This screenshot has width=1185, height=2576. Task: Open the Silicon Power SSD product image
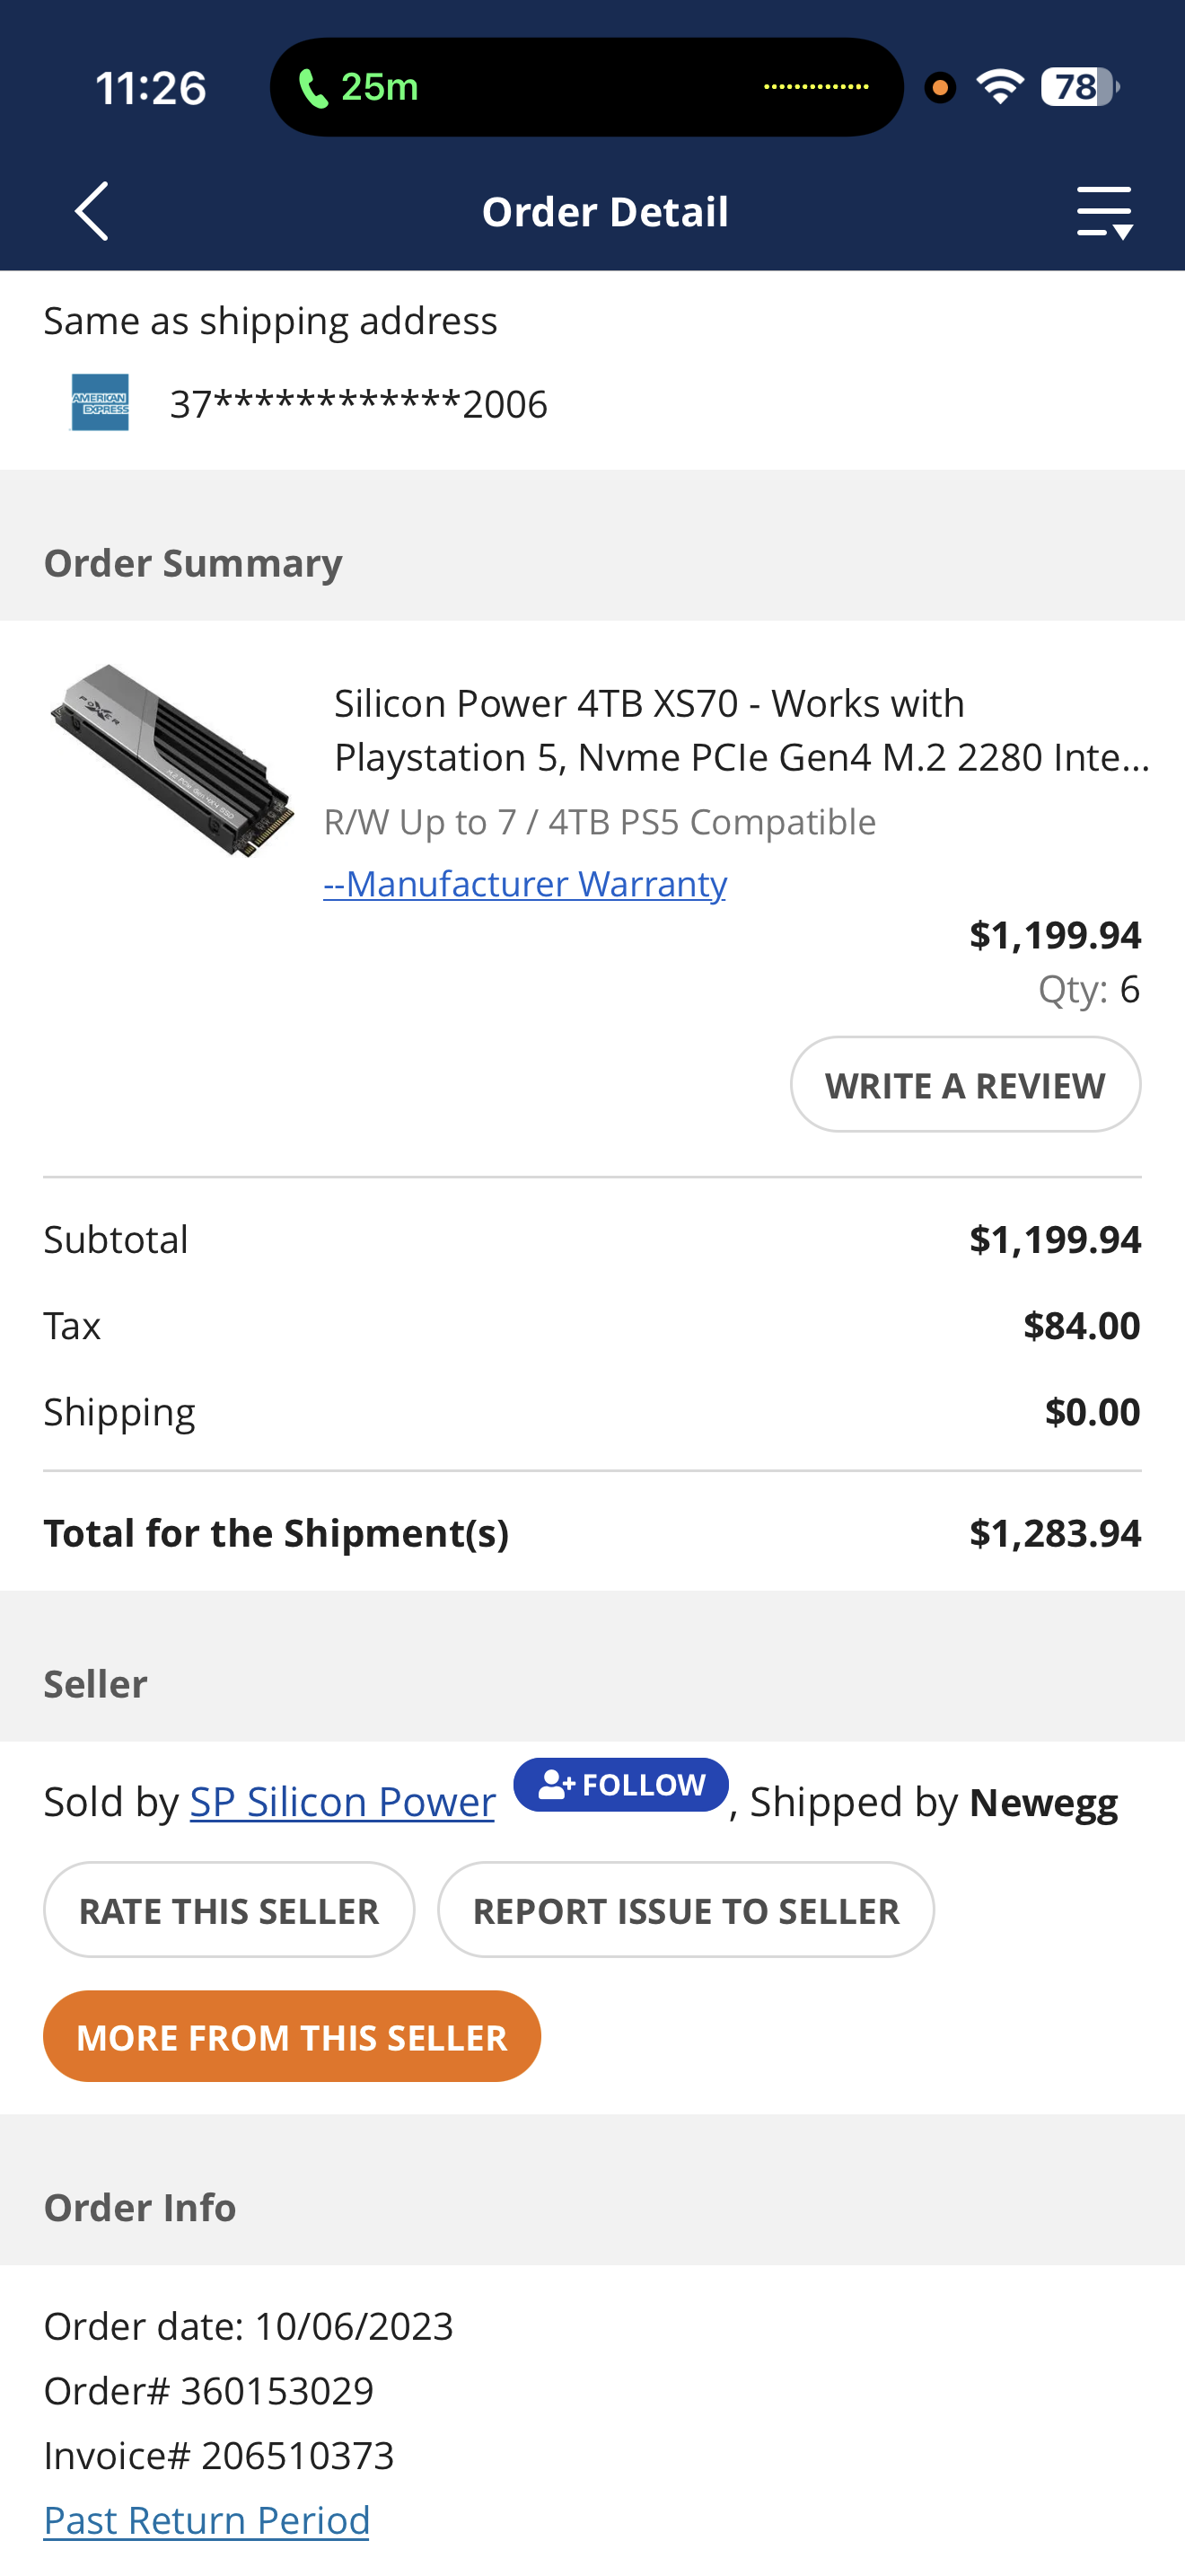(x=171, y=760)
